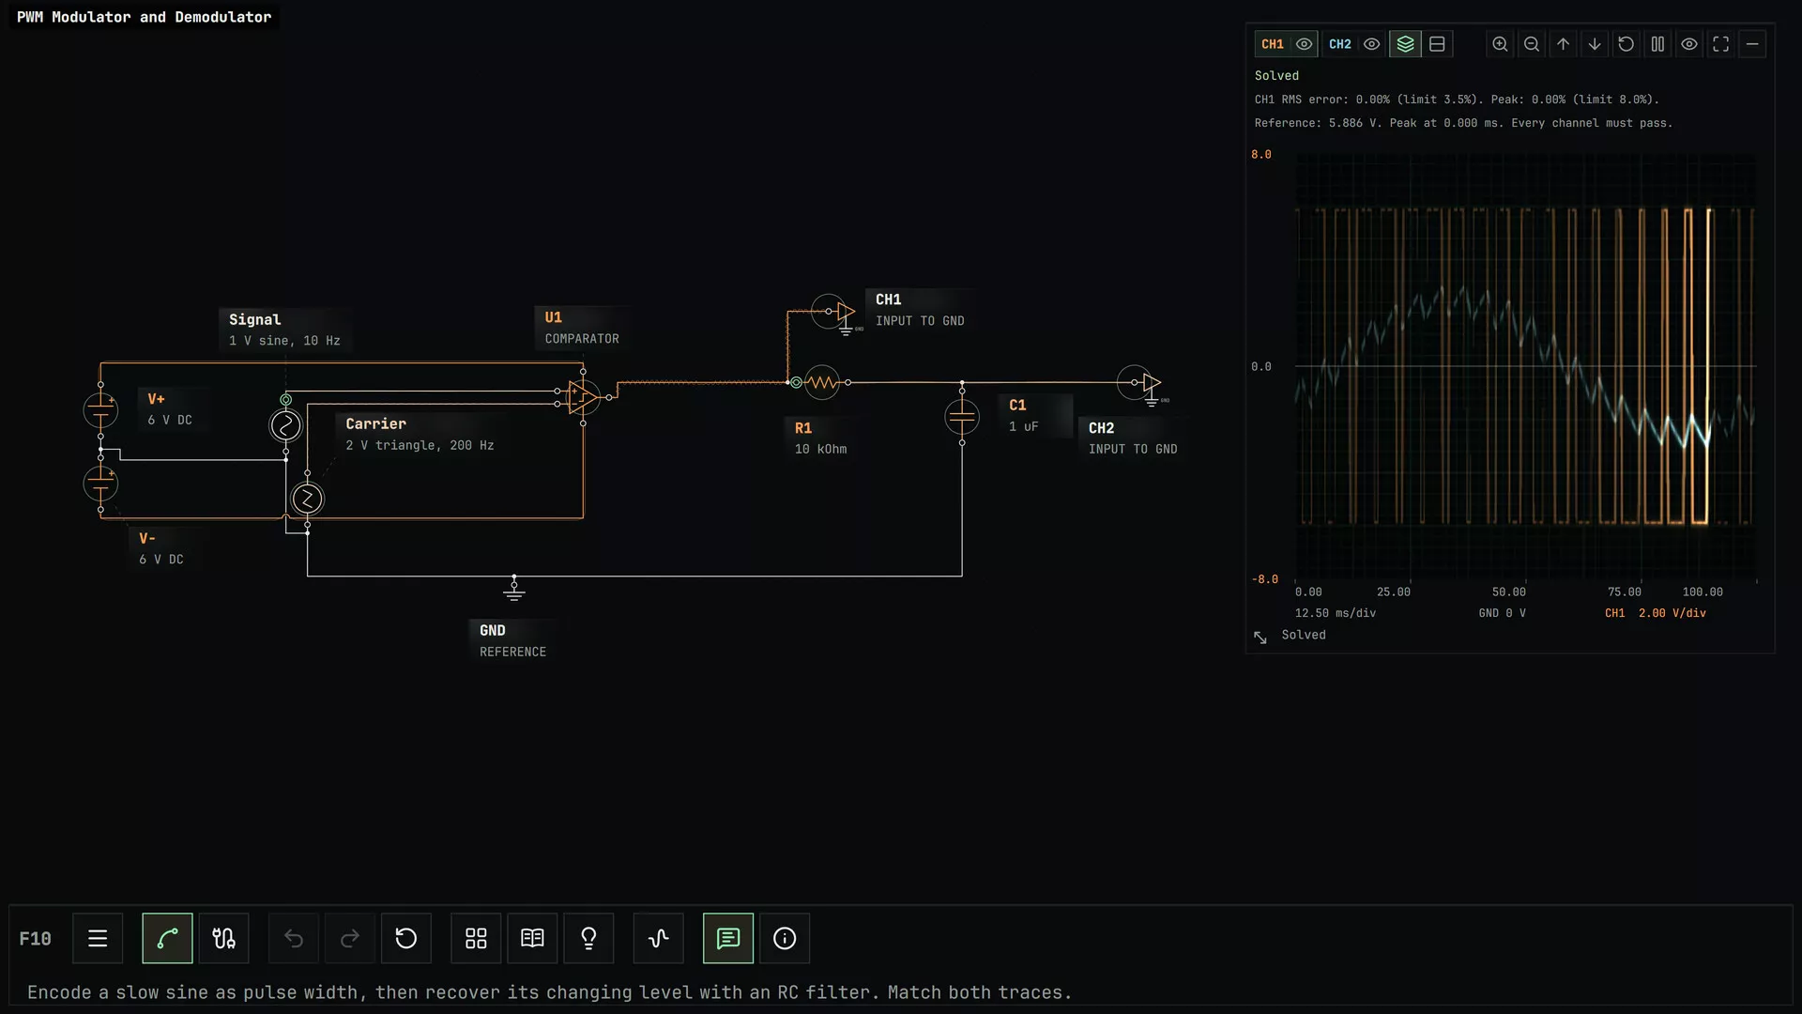1802x1014 pixels.
Task: Select the CH2 channel tab
Action: 1339,44
